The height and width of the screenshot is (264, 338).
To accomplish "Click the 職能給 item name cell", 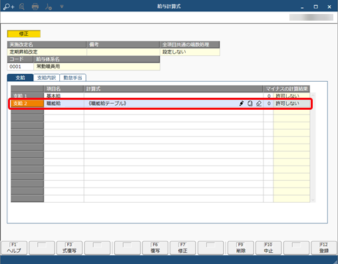I will point(64,103).
